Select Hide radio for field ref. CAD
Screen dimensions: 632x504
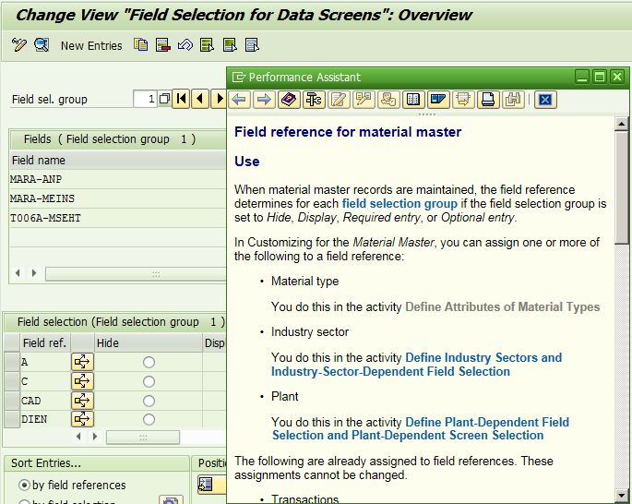[149, 401]
